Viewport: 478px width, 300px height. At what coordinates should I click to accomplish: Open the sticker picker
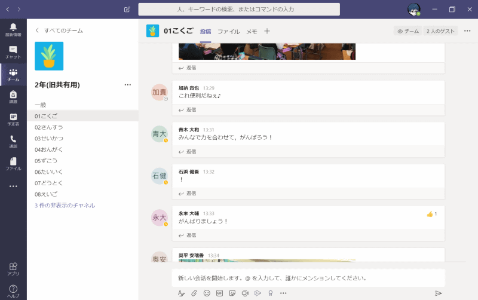pos(232,293)
